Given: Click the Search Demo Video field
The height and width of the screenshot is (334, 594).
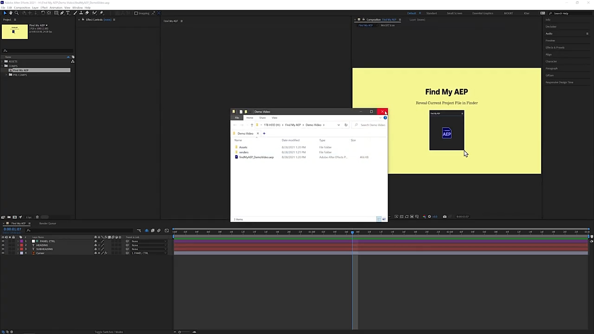Looking at the screenshot, I should (x=370, y=125).
